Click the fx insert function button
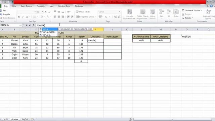The height and width of the screenshot is (121, 215). click(x=33, y=25)
